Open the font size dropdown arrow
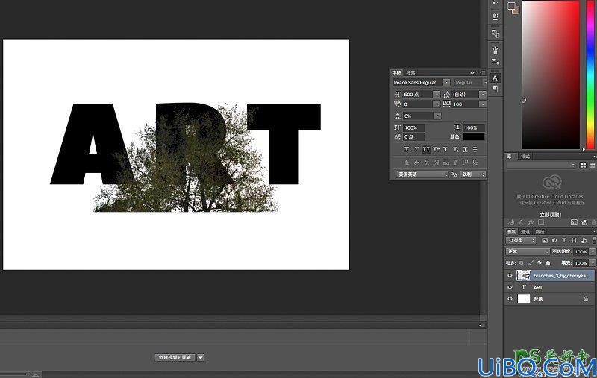This screenshot has width=597, height=378. [437, 94]
